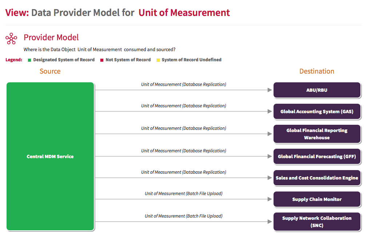Click the System of Record Undefined legend label
This screenshot has width=367, height=239.
pyautogui.click(x=191, y=60)
